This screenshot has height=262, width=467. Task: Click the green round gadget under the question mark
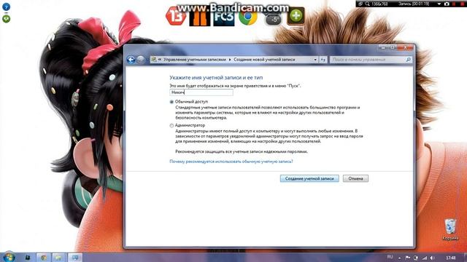tap(7, 19)
